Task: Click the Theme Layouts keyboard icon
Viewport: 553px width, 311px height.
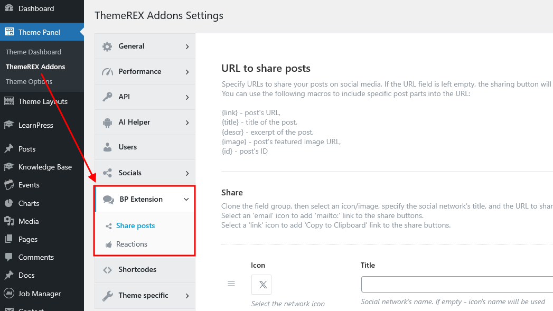Action: click(9, 101)
